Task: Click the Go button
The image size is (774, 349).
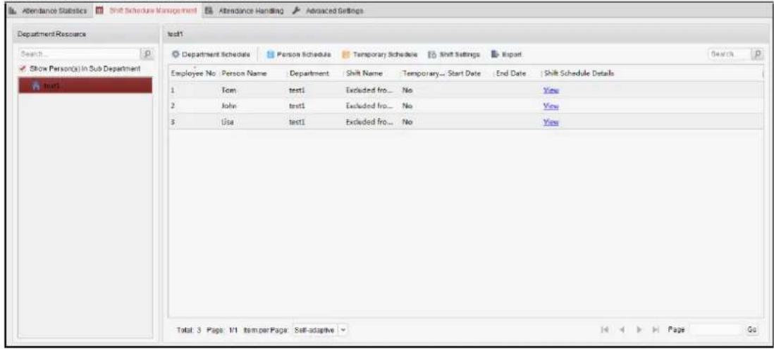Action: coord(751,329)
